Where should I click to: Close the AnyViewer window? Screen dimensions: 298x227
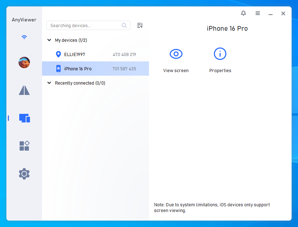click(283, 13)
